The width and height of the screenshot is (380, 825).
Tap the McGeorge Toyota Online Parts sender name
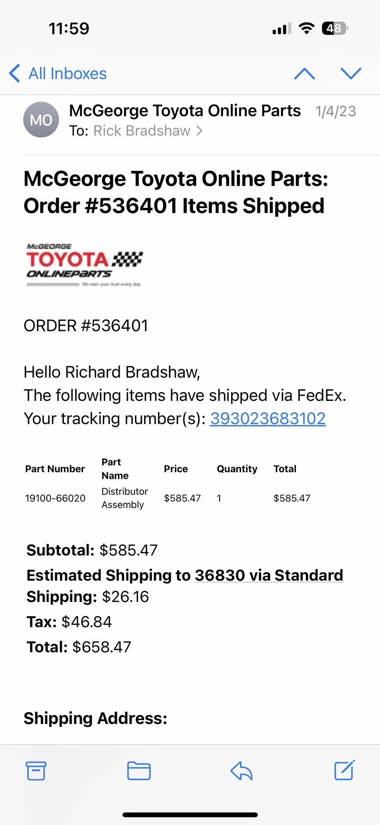click(x=185, y=111)
